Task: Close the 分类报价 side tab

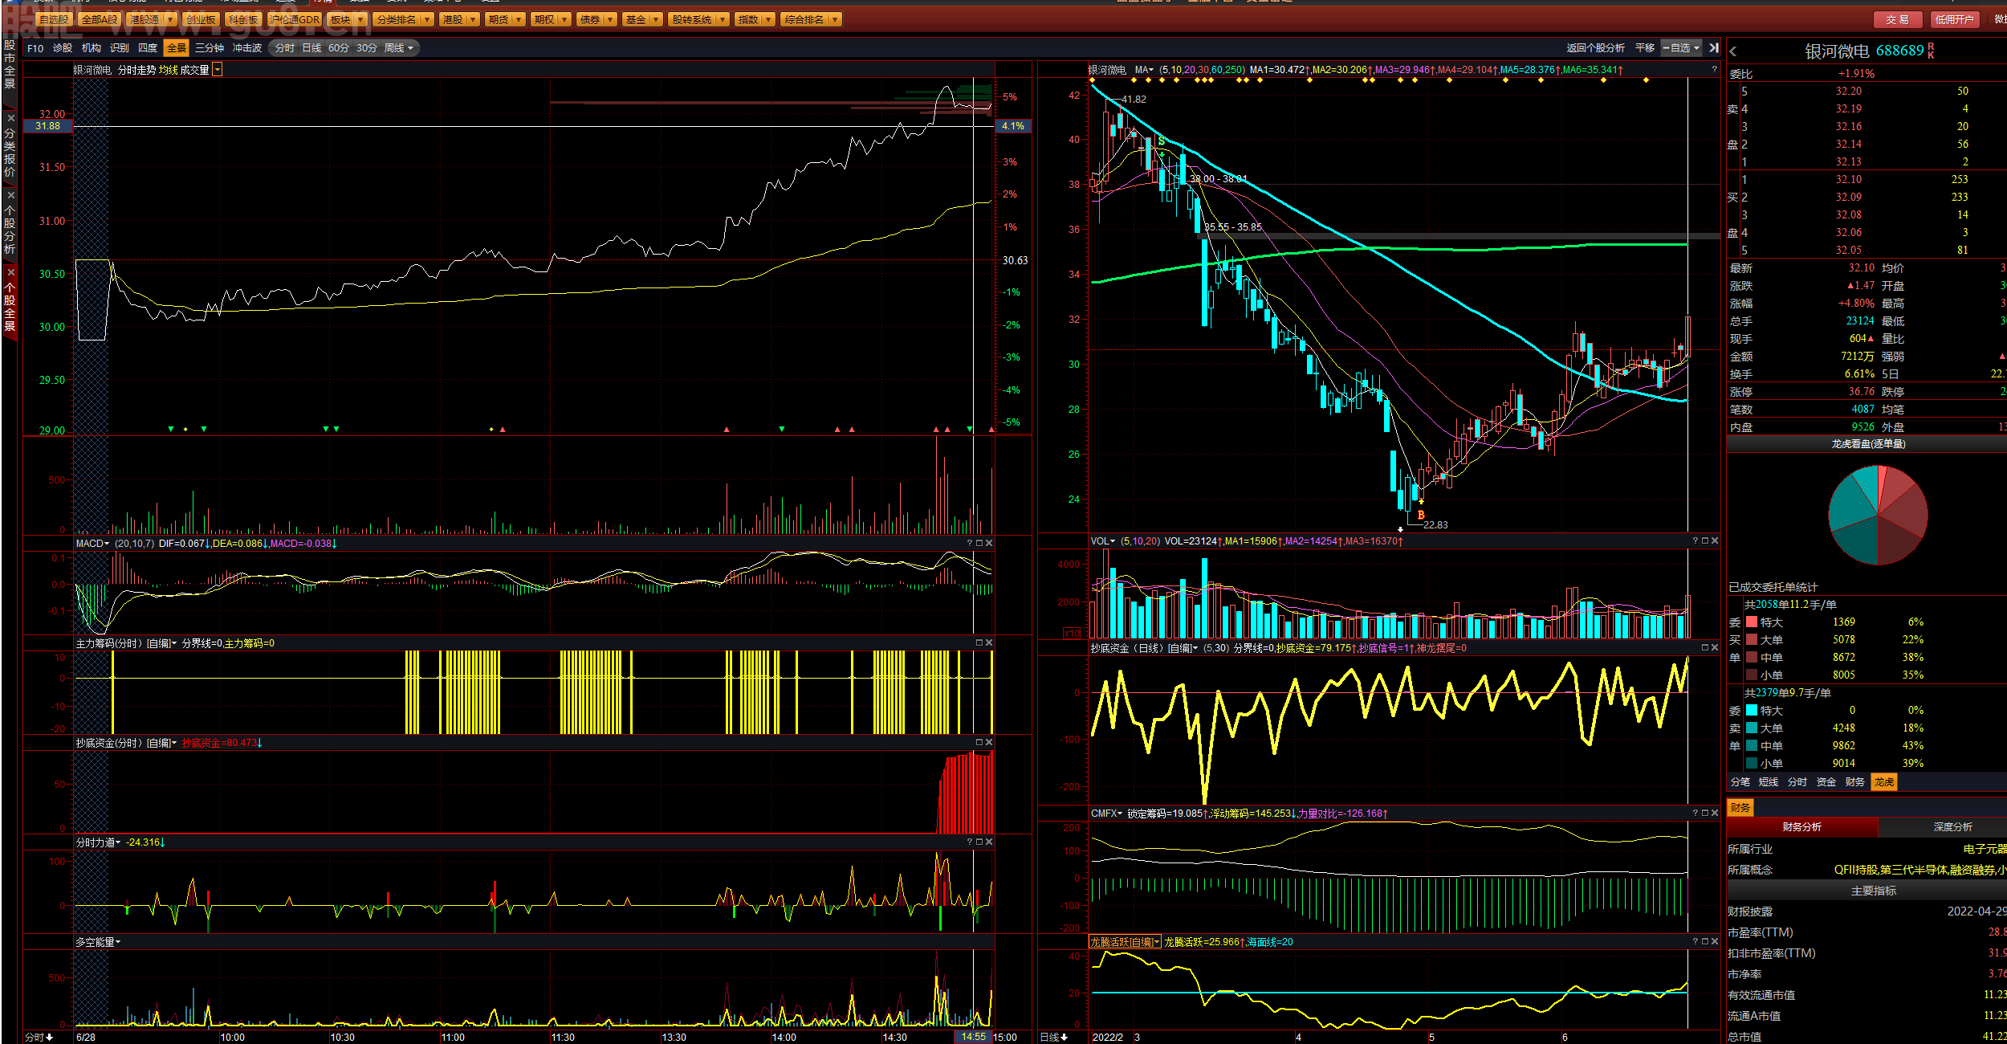Action: point(10,117)
